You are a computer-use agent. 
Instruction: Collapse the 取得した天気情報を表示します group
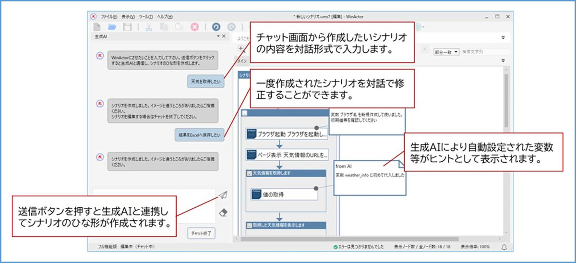click(249, 225)
